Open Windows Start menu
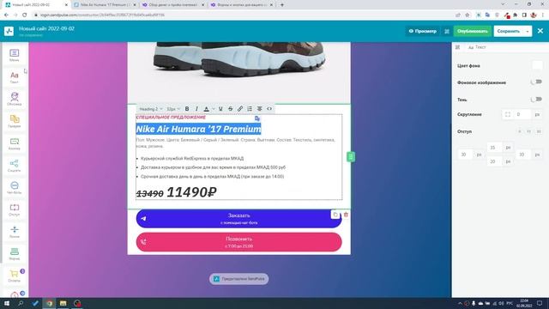 (x=7, y=303)
